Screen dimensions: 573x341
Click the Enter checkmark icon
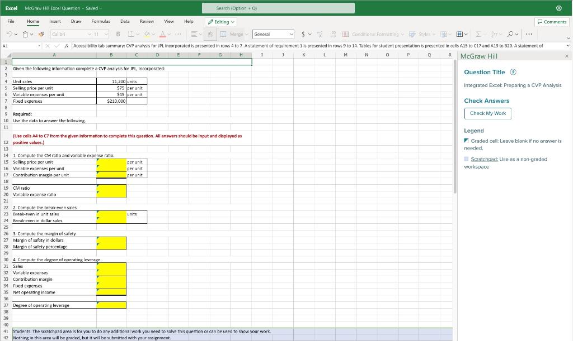(57, 46)
